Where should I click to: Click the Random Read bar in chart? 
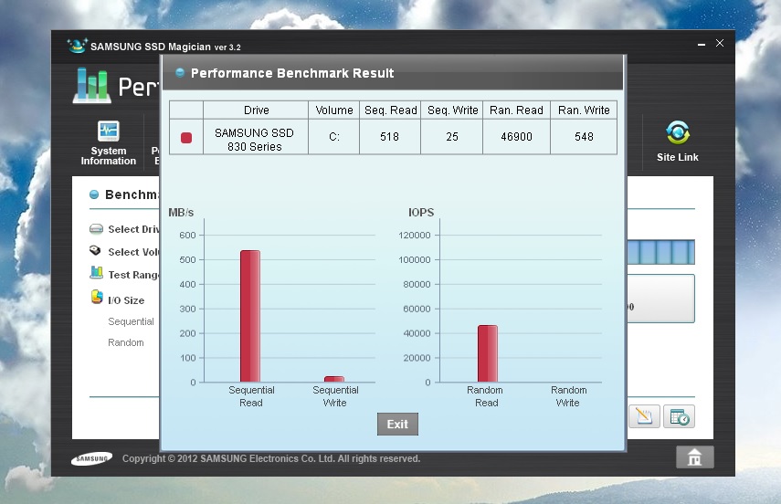tap(488, 353)
